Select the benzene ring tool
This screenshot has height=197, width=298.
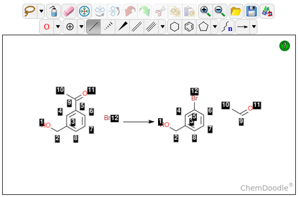(x=189, y=27)
